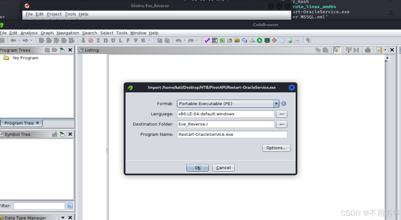Click the F (next function) toolbar icon
Viewport: 401px width, 220px height.
(x=128, y=40)
